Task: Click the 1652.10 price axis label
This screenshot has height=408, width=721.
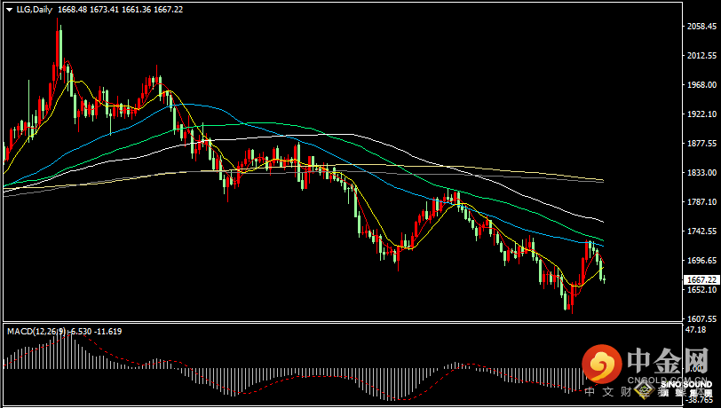Action: 701,290
